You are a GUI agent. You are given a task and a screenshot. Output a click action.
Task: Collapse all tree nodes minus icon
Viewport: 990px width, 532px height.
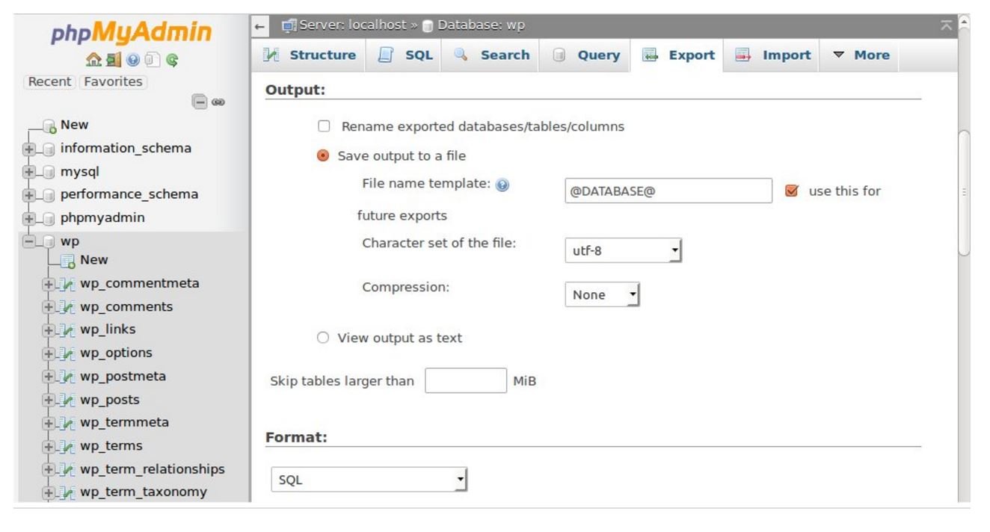click(x=199, y=101)
